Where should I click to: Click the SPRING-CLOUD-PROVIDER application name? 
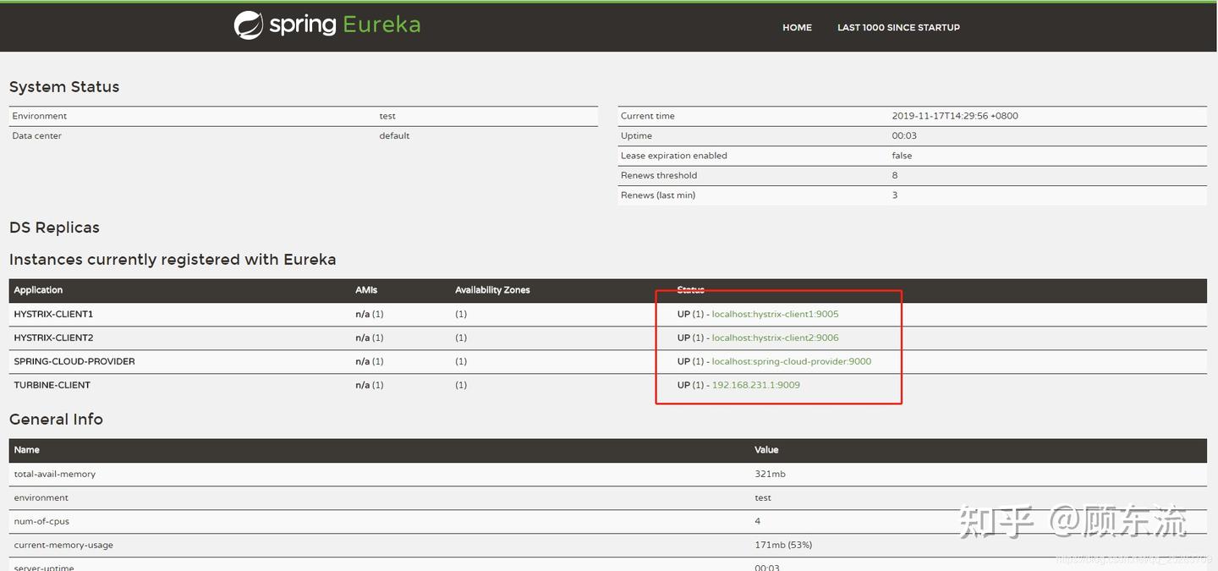point(74,361)
